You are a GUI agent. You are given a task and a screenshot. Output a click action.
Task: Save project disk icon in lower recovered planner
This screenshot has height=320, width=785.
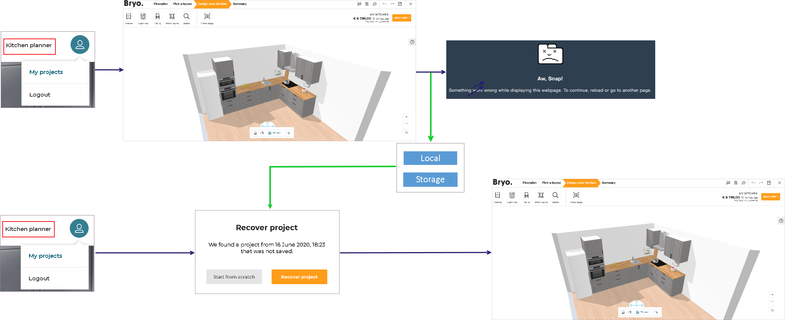(x=769, y=183)
